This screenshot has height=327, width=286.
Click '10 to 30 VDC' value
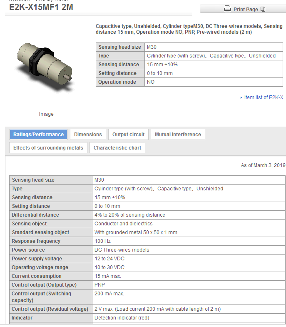pos(109,267)
